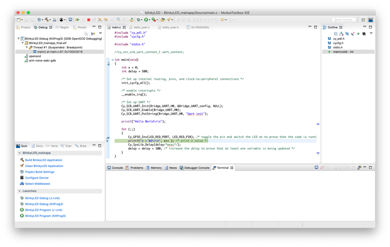This screenshot has height=247, width=390.
Task: Collapse All nodes in the Outline view
Action: (x=336, y=34)
